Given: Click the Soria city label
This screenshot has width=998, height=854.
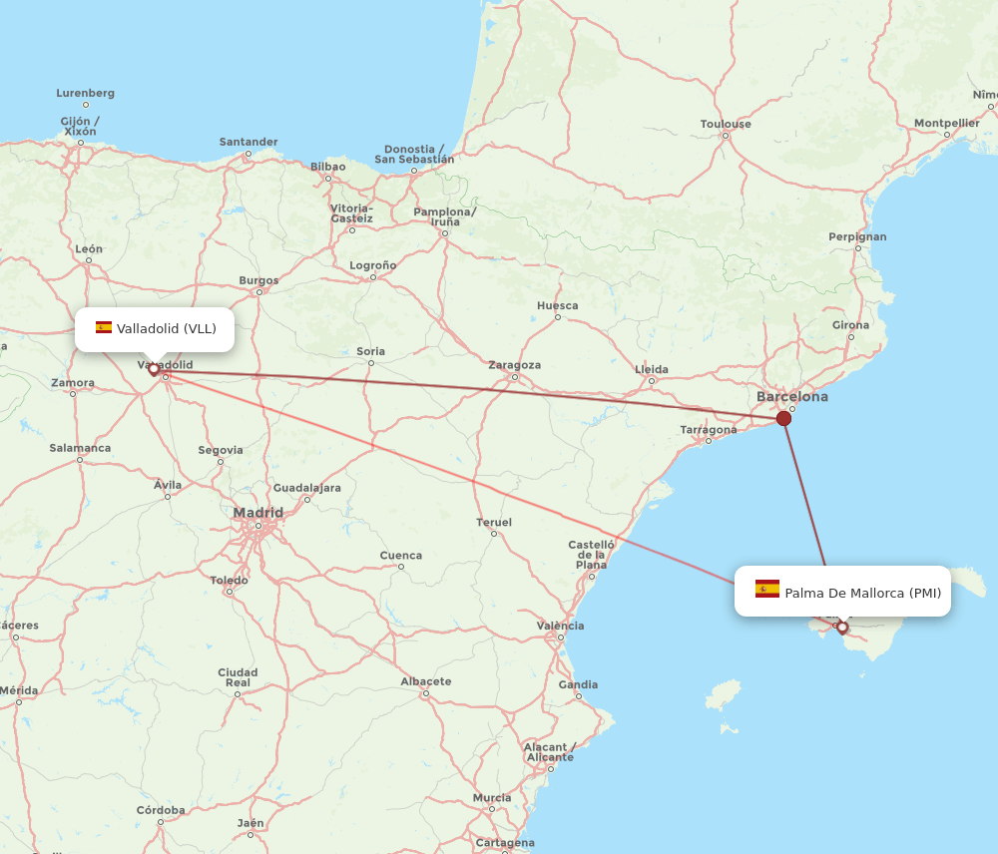Looking at the screenshot, I should (370, 351).
